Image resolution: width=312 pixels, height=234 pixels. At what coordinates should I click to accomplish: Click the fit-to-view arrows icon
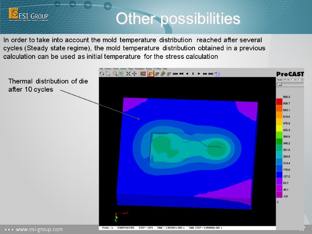tap(129, 73)
